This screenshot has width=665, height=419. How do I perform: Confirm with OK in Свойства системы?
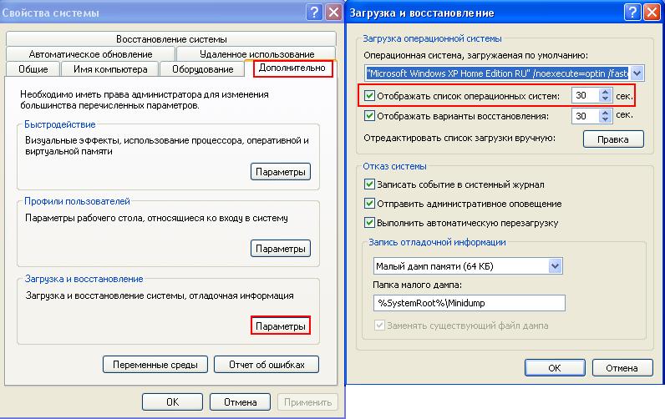point(172,401)
